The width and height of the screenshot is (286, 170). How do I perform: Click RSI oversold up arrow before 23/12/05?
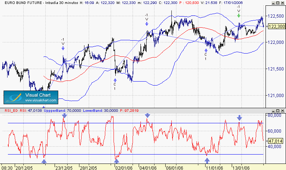tap(44, 161)
